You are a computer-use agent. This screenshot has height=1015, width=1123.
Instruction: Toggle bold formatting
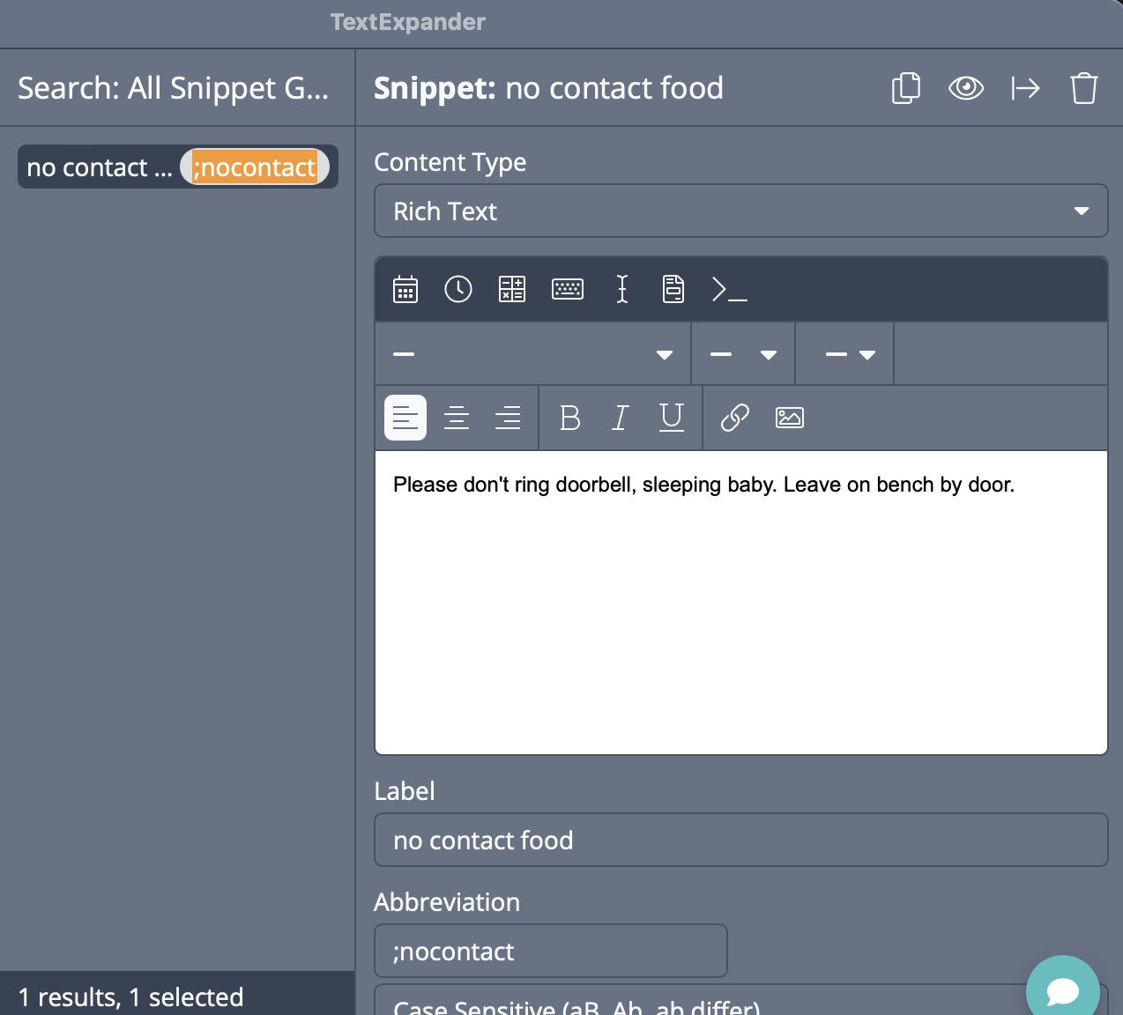click(570, 418)
